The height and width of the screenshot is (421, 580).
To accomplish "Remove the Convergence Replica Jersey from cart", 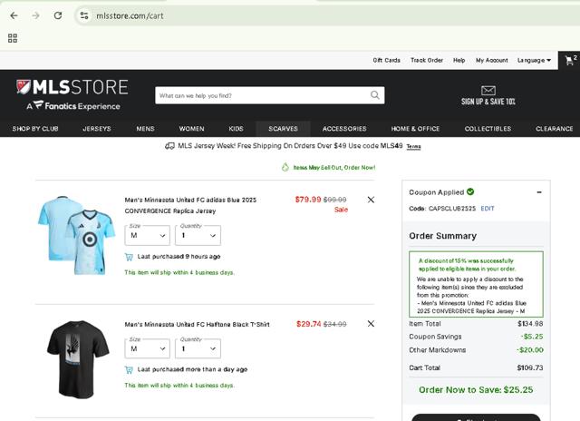I will coord(371,200).
